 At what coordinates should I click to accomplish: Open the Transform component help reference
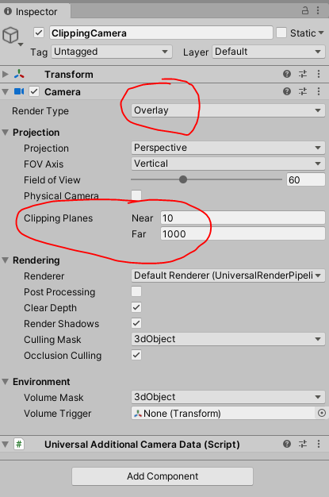(287, 74)
